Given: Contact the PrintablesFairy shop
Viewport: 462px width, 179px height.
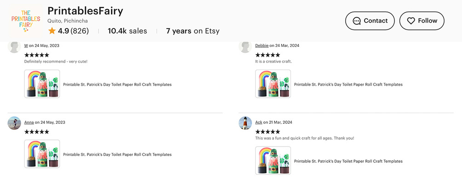Looking at the screenshot, I should pyautogui.click(x=370, y=21).
